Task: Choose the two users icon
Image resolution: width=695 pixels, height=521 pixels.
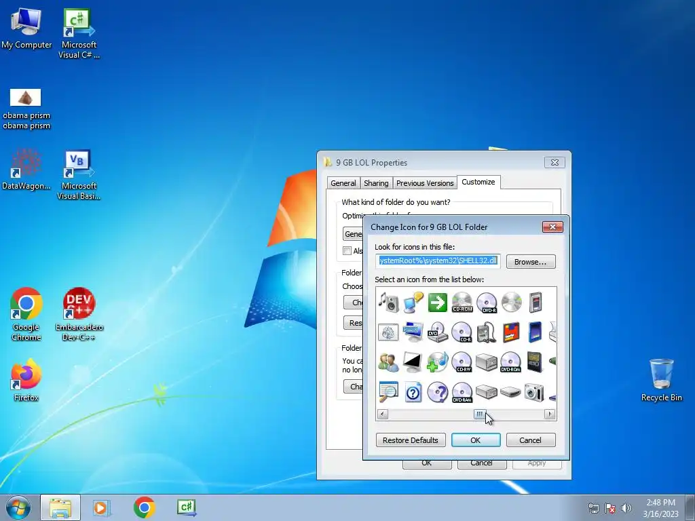Action: coord(389,362)
